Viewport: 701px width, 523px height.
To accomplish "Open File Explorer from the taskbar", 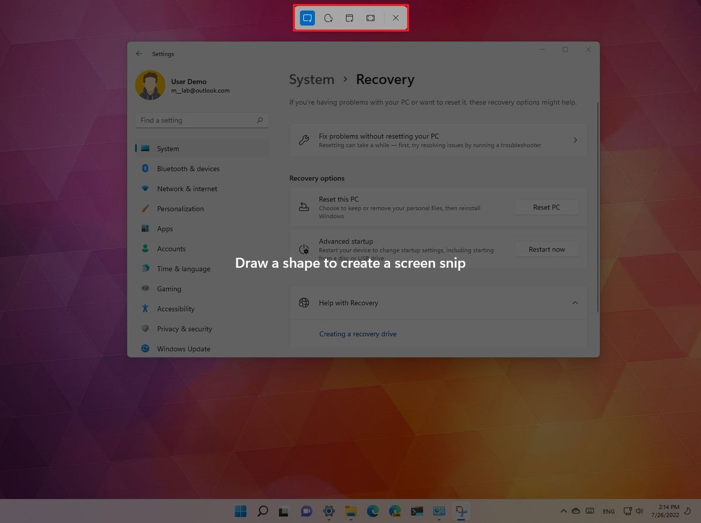I will (x=350, y=511).
